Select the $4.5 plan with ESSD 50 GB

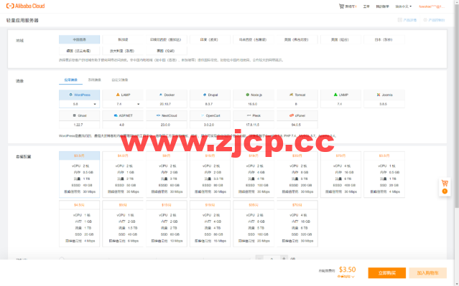pos(123,174)
